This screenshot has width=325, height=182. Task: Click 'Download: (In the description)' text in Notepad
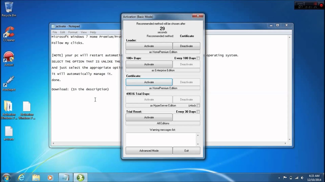(x=80, y=89)
